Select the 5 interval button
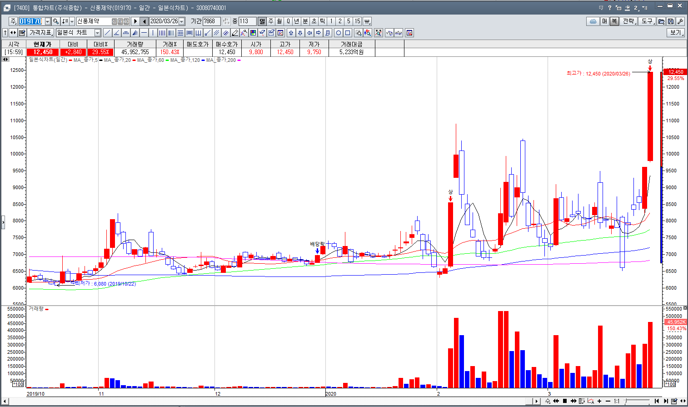The height and width of the screenshot is (407, 688). [349, 21]
